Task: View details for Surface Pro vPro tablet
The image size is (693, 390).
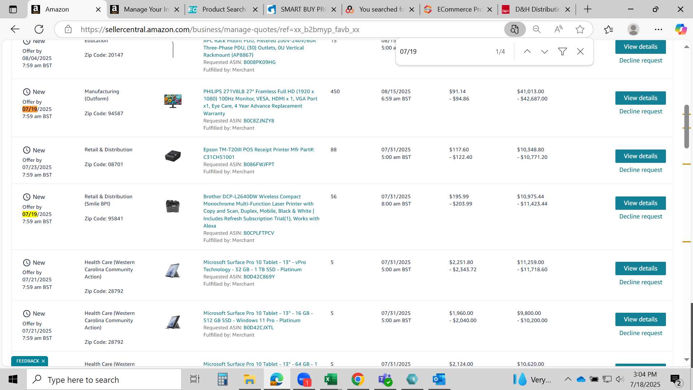Action: click(x=640, y=268)
